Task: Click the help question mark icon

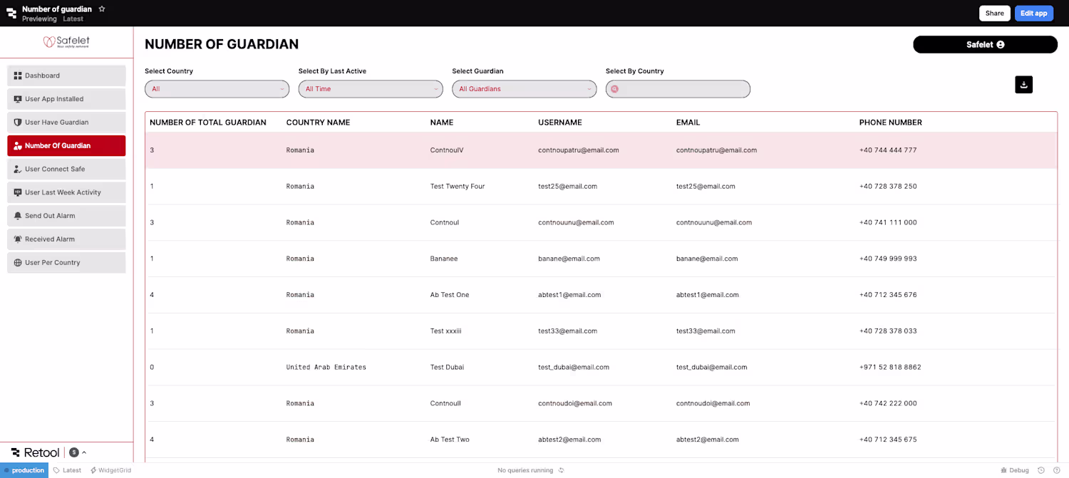Action: click(1057, 470)
